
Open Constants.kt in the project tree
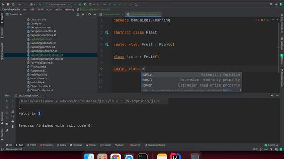[x=38, y=19]
